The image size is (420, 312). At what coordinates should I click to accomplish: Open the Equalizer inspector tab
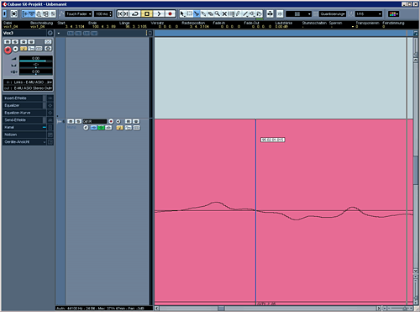click(x=23, y=105)
